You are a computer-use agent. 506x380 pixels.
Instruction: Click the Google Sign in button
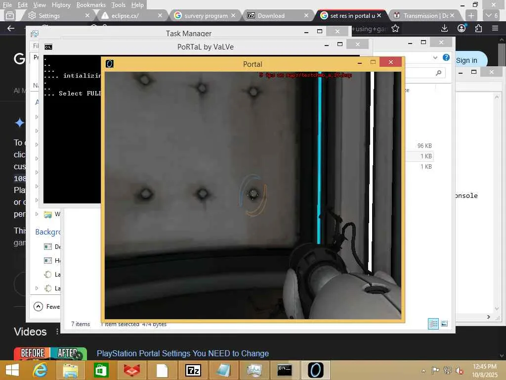pyautogui.click(x=471, y=60)
